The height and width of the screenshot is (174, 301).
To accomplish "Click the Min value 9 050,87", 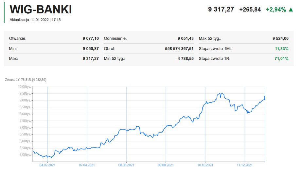I will coord(91,49).
